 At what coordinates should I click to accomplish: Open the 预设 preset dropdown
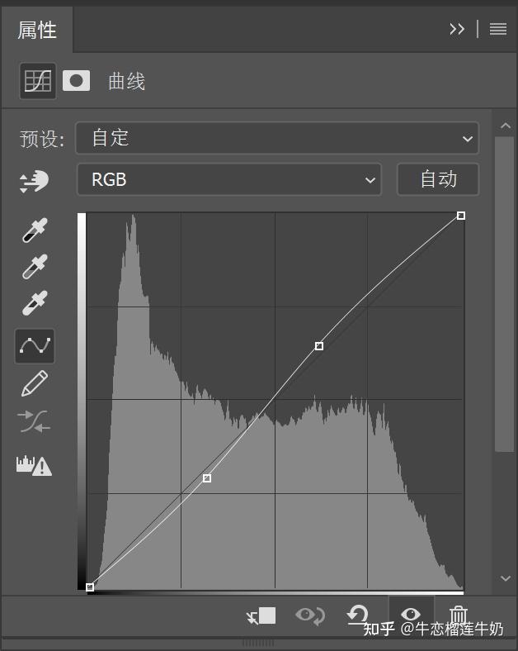tap(277, 138)
